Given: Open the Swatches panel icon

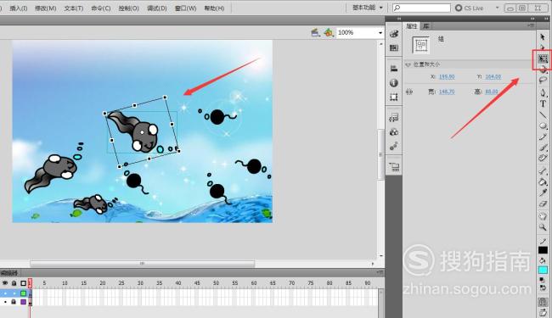Looking at the screenshot, I should (x=393, y=47).
